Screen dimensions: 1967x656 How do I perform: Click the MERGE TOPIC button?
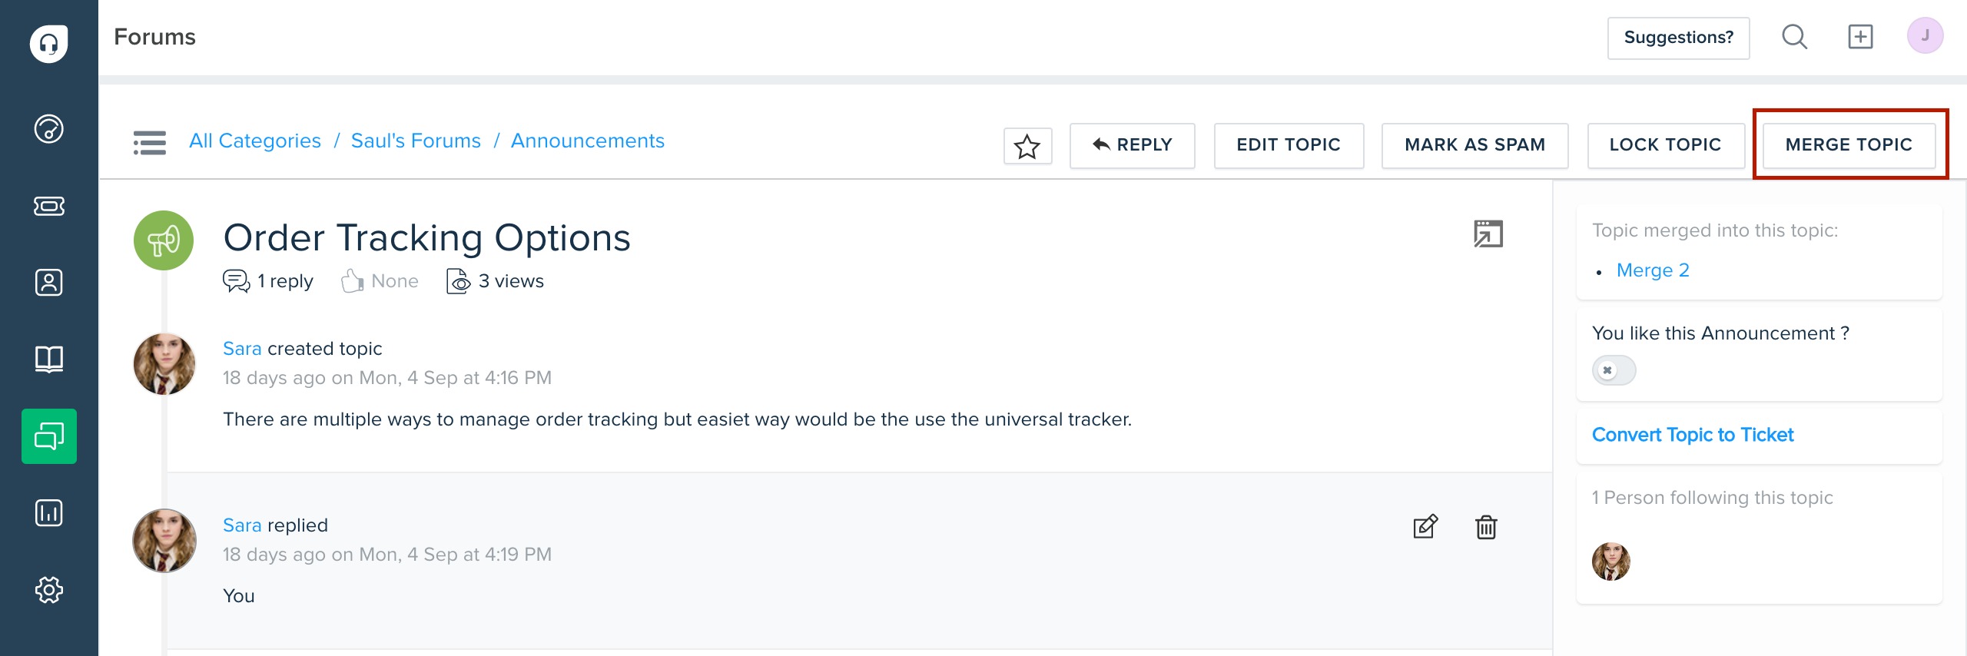click(1849, 144)
